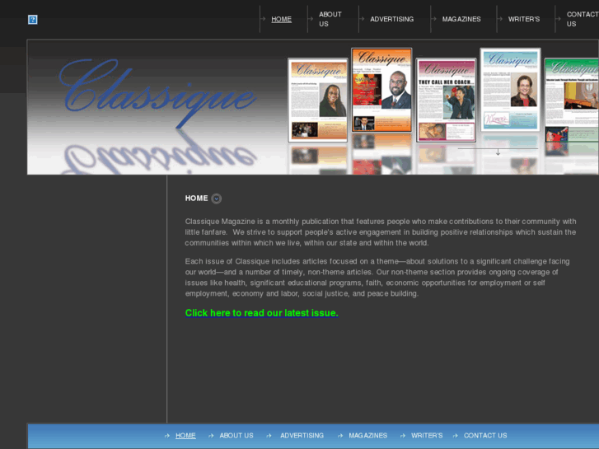Click the arrow icon before top WRITER'S

tap(499, 19)
